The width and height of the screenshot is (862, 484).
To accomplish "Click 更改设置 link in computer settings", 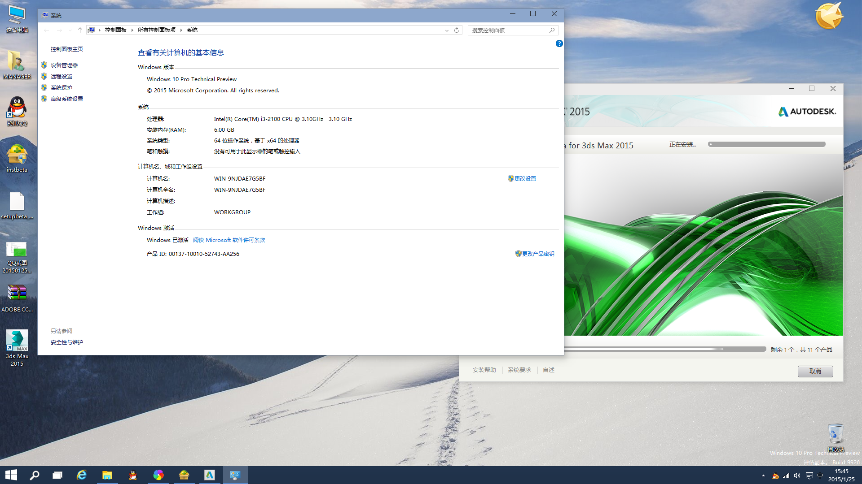I will coord(524,178).
